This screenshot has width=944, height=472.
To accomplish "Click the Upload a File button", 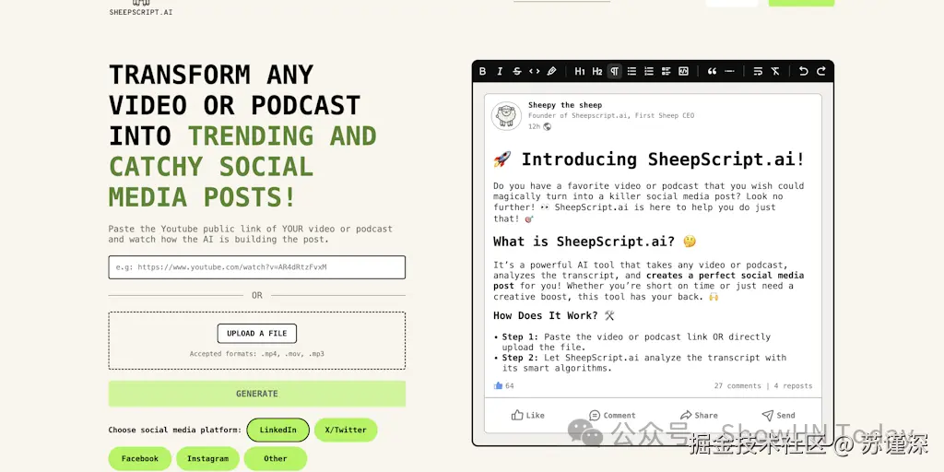I will pyautogui.click(x=257, y=334).
